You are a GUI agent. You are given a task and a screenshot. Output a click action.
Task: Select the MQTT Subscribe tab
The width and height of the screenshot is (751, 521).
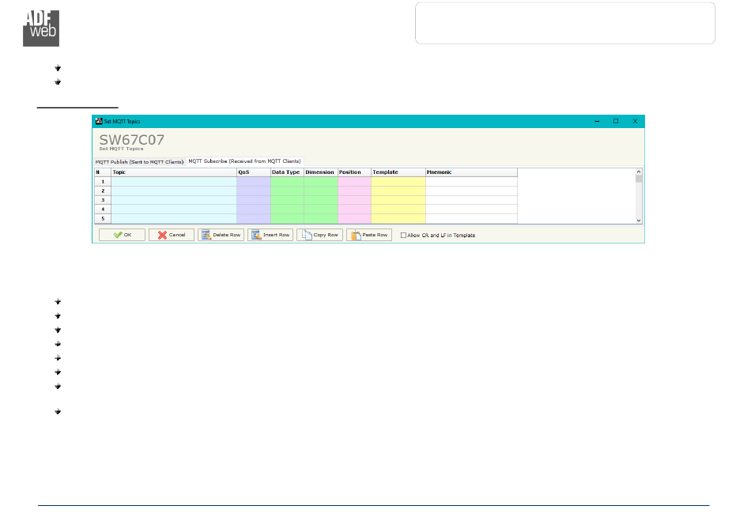tap(244, 161)
